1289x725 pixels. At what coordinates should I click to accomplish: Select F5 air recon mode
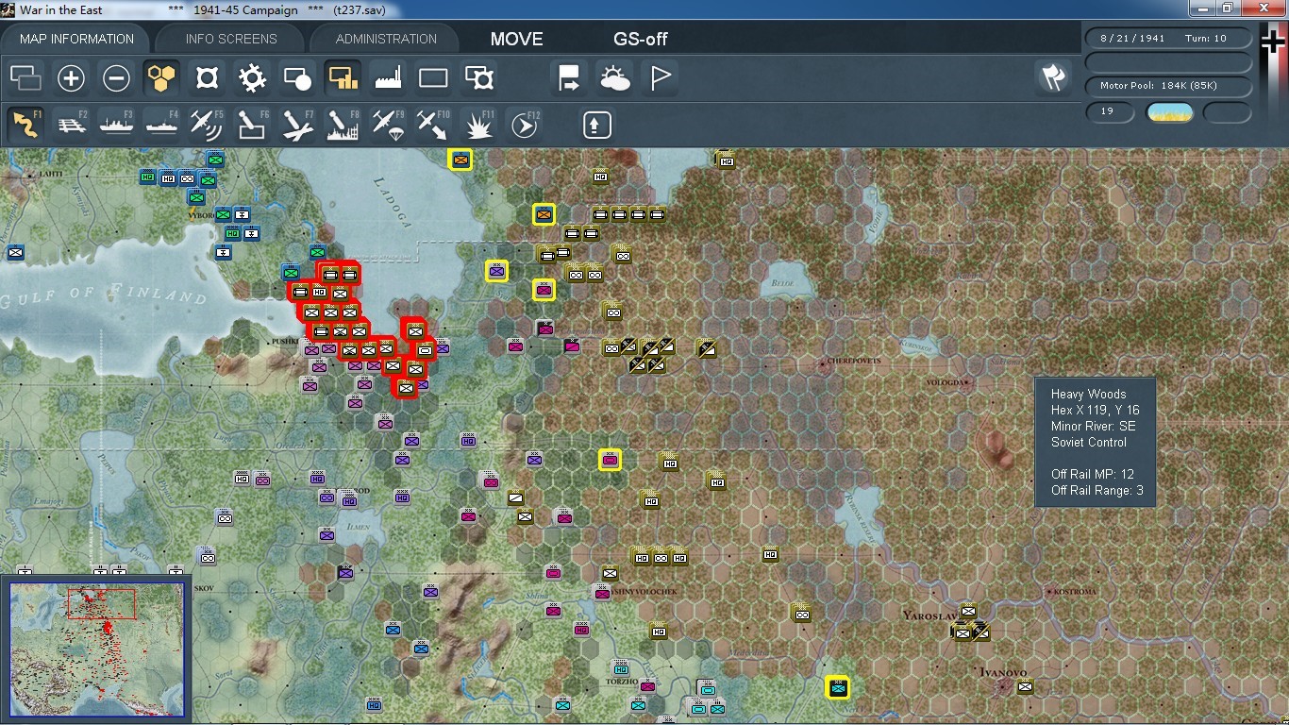207,125
